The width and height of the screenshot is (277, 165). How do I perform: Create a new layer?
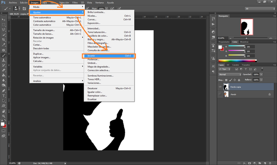coord(265,163)
